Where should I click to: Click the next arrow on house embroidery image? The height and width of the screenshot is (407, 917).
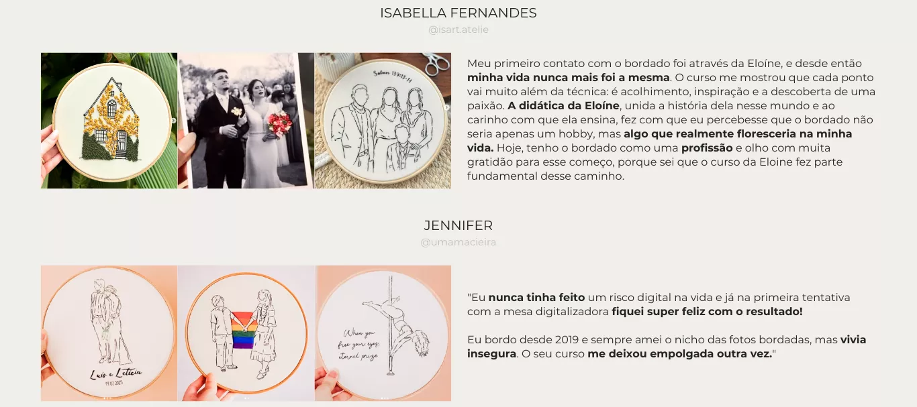click(173, 121)
